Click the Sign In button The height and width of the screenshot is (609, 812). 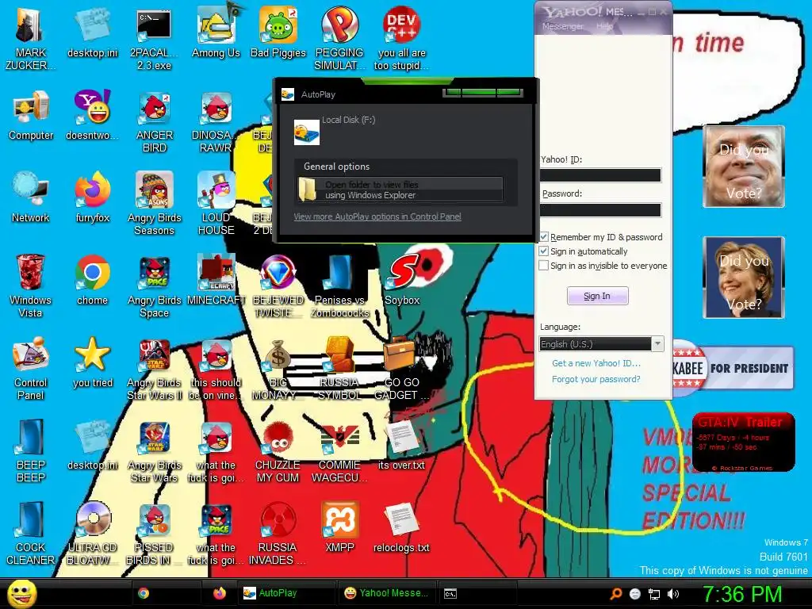point(598,296)
